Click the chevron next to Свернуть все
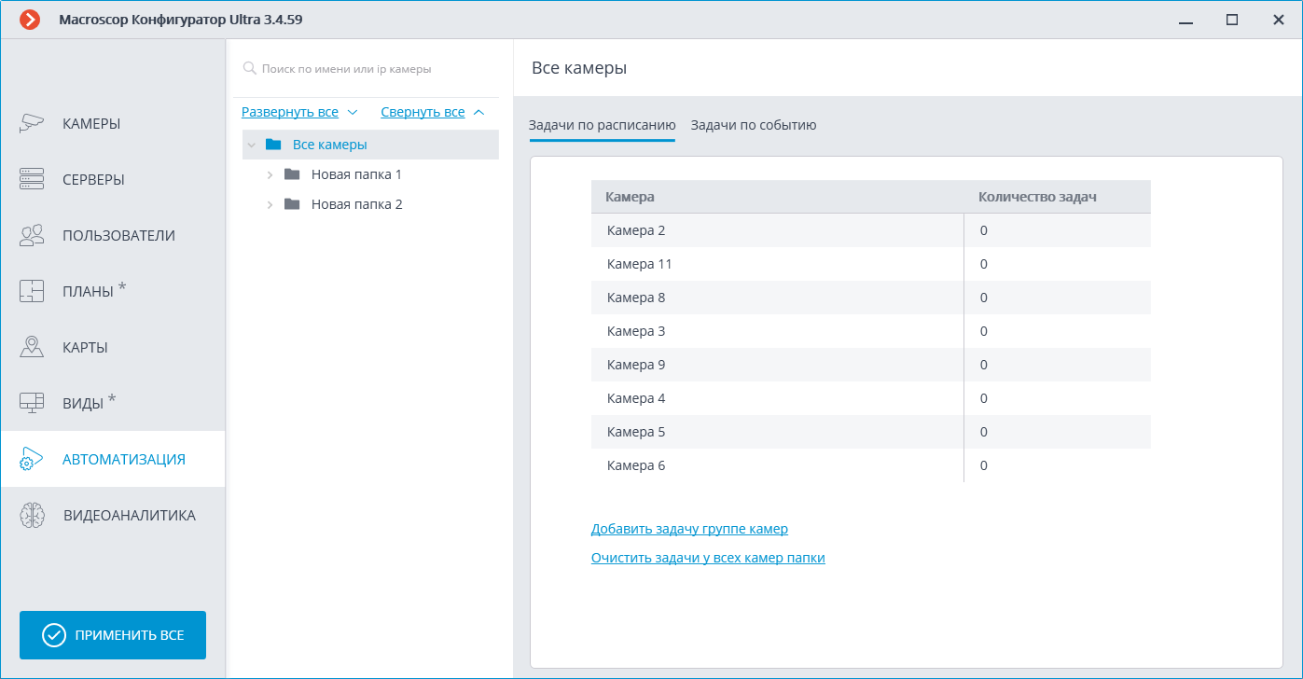Image resolution: width=1303 pixels, height=679 pixels. coord(478,112)
